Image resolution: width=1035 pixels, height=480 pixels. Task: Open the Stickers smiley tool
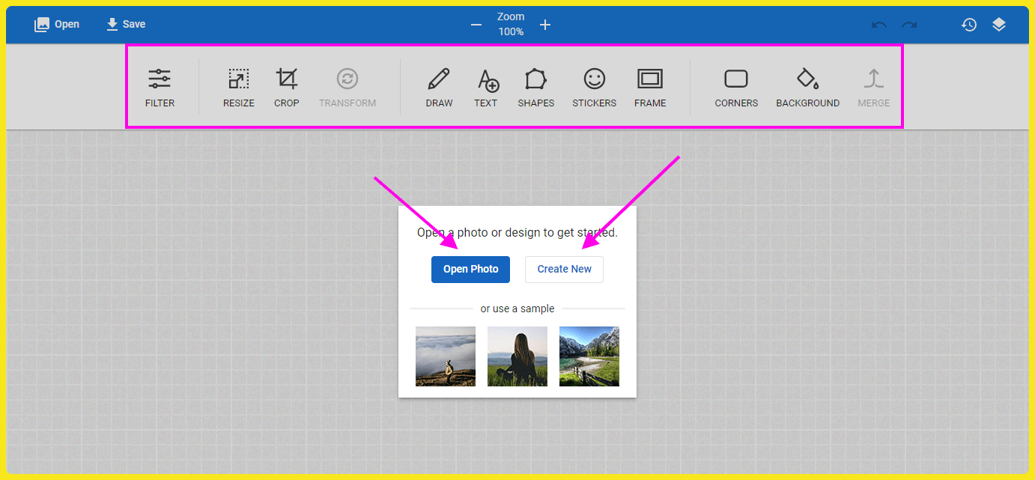coord(594,88)
